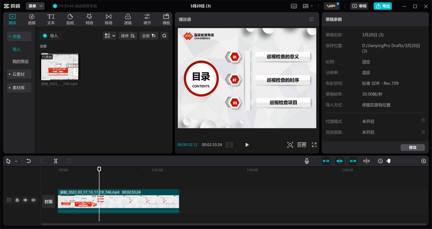432x229 pixels.
Task: Open the 特效 effects tab
Action: (89, 19)
